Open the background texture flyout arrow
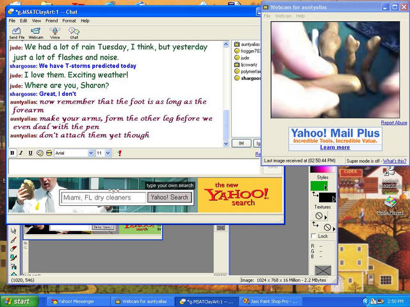The image size is (410, 307). point(334,229)
